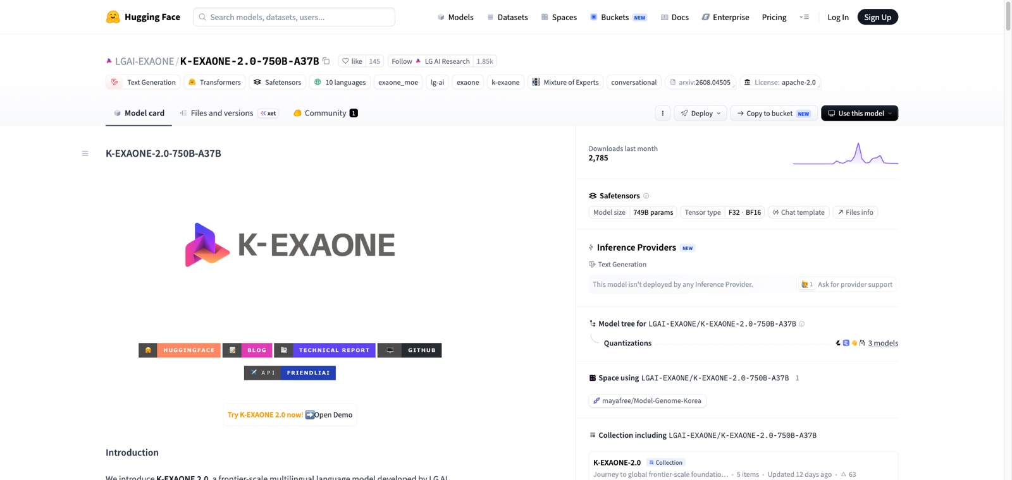Open Docs from the top bar

(x=674, y=17)
